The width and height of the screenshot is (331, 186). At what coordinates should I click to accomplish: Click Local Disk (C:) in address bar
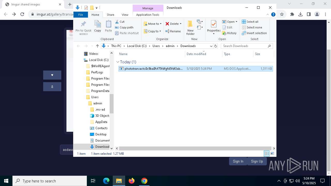tap(137, 46)
